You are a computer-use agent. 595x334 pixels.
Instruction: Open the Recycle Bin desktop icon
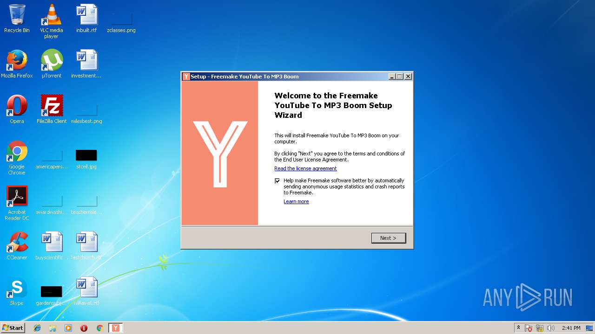point(17,19)
